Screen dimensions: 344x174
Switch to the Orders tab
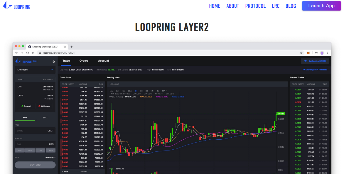click(x=84, y=61)
